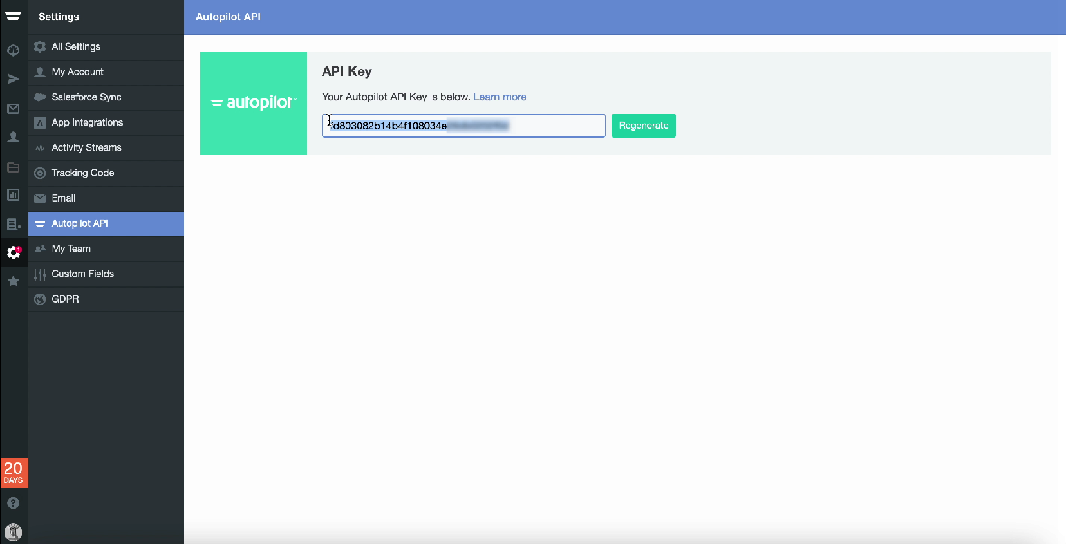The width and height of the screenshot is (1066, 544).
Task: Go to My Account settings
Action: [x=106, y=72]
